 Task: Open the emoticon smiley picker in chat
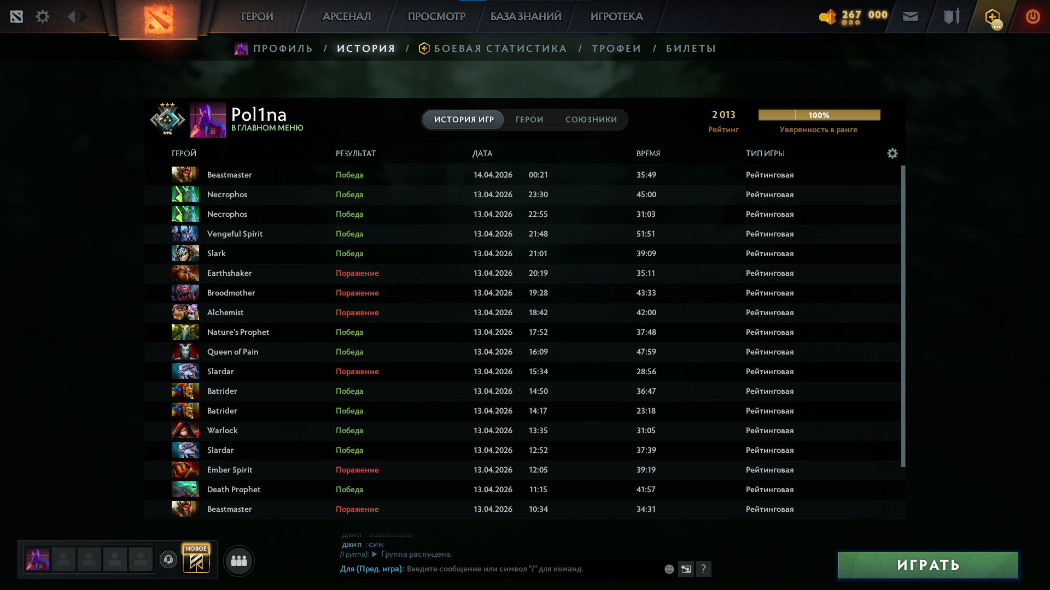point(669,569)
